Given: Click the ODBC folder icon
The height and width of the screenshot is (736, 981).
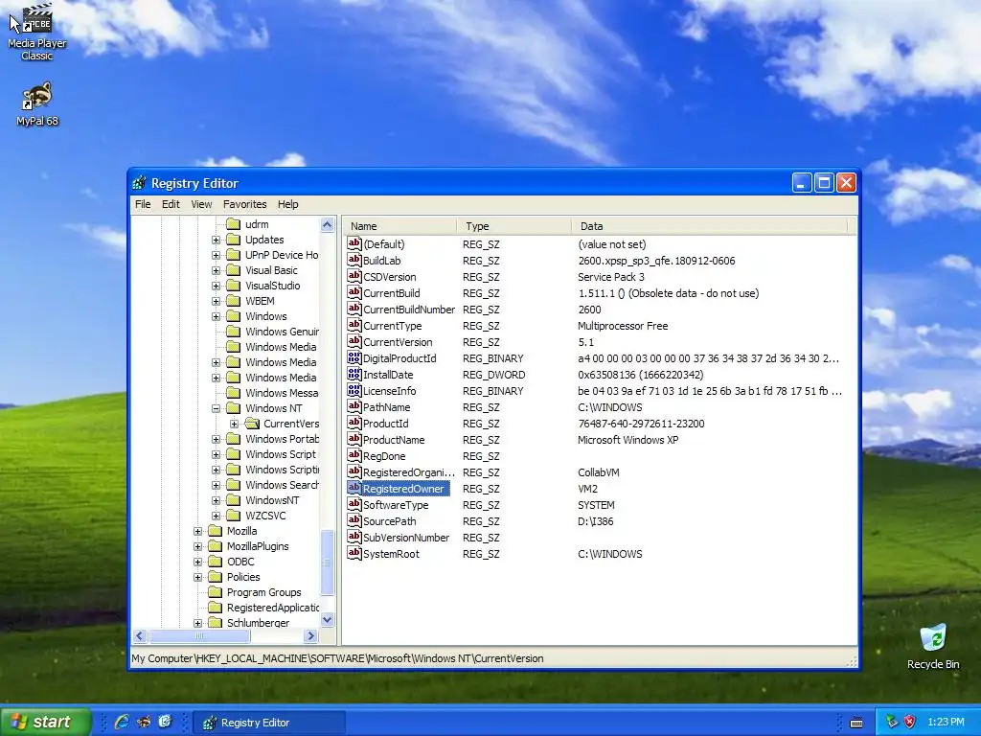Looking at the screenshot, I should coord(216,562).
